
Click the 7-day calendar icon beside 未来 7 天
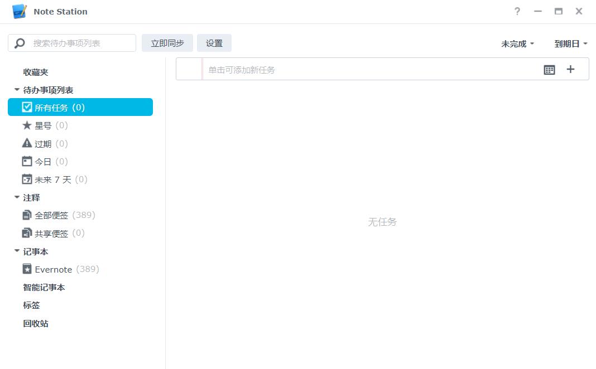(x=27, y=179)
